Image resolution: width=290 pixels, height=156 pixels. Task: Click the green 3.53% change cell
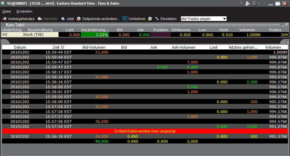click(95, 35)
